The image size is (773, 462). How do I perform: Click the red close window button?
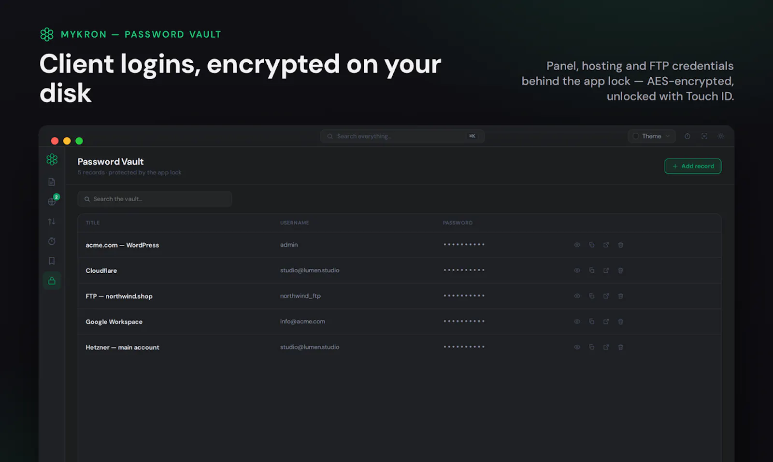coord(55,141)
